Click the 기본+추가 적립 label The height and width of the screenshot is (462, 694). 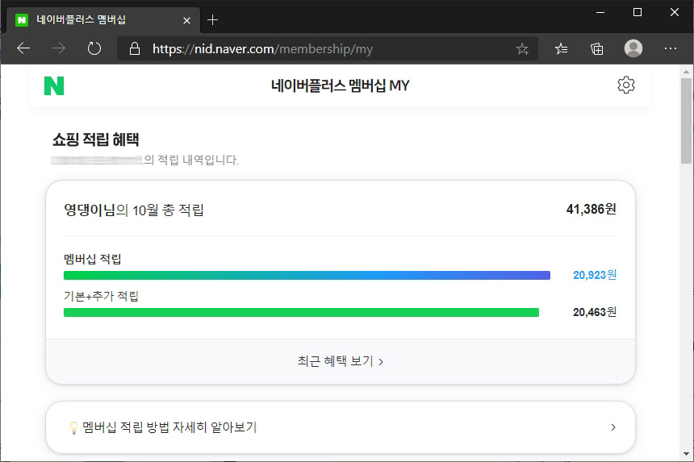(102, 296)
